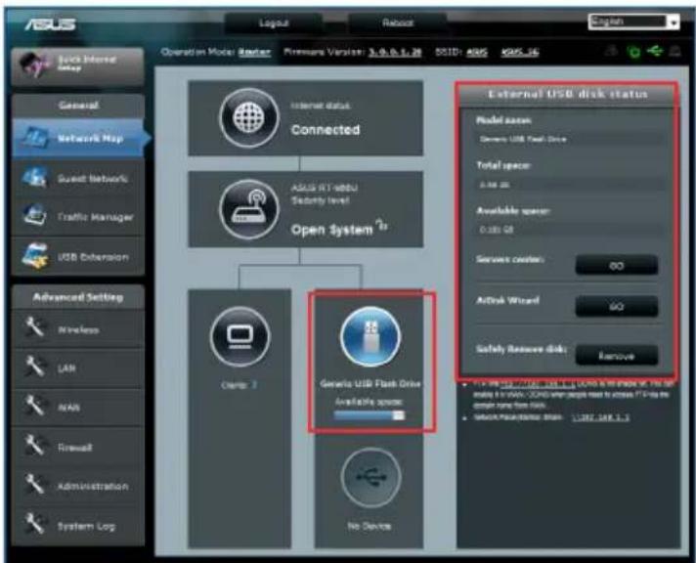Screen dimensions: 696x563
Task: Click the Network Place share address link
Action: pyautogui.click(x=600, y=417)
